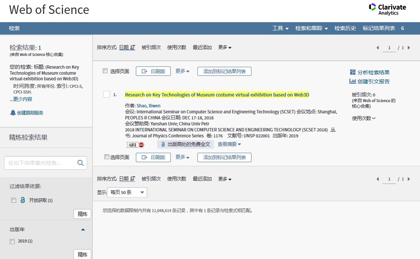Click the 分析检索结果 chart icon
420x259 pixels.
[353, 72]
